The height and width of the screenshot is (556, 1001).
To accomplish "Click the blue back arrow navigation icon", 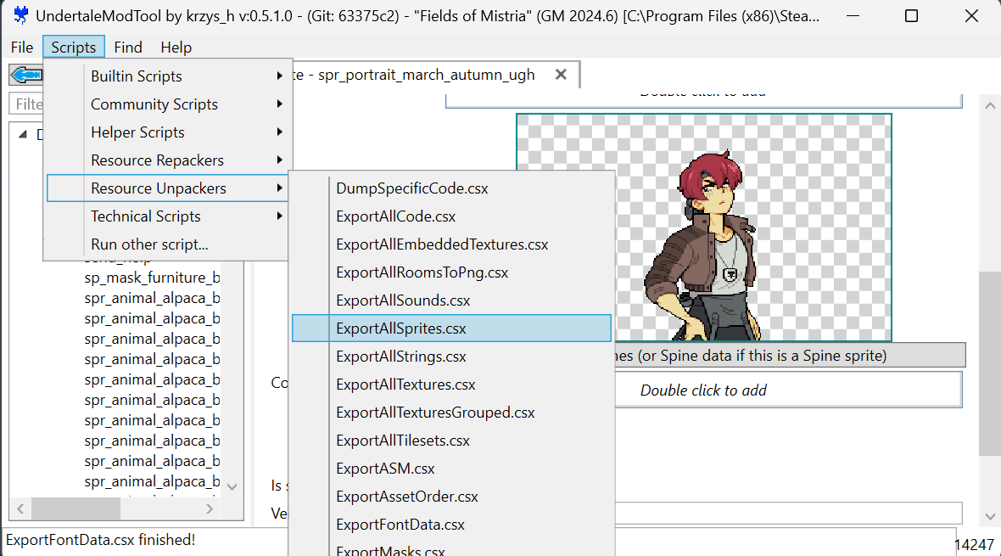I will [26, 76].
